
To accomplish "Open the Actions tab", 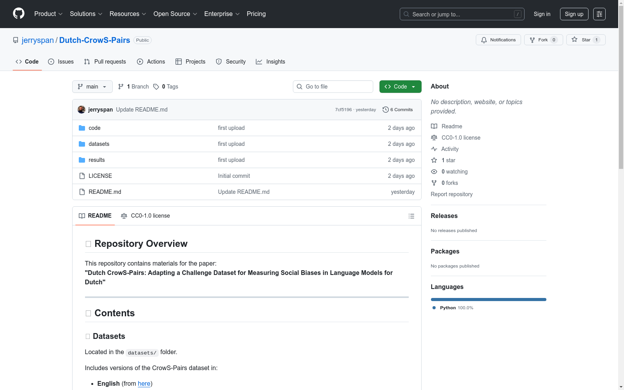I will 151,62.
